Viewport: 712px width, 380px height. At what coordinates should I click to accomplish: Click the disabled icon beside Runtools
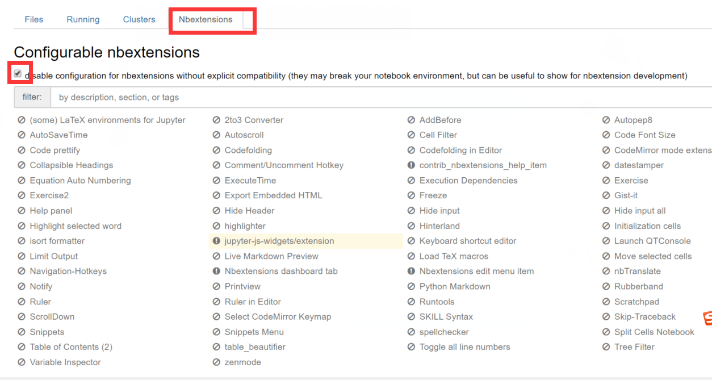(x=411, y=302)
